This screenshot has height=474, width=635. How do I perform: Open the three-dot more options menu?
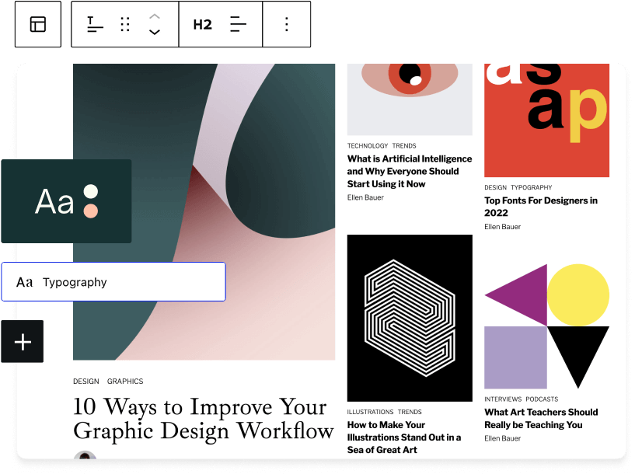coord(287,25)
